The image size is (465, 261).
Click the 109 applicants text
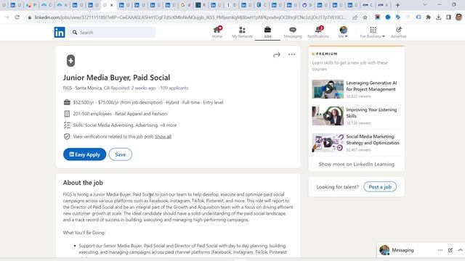click(x=174, y=88)
